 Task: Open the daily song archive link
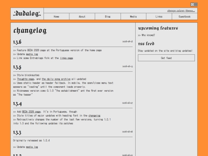[56, 79]
